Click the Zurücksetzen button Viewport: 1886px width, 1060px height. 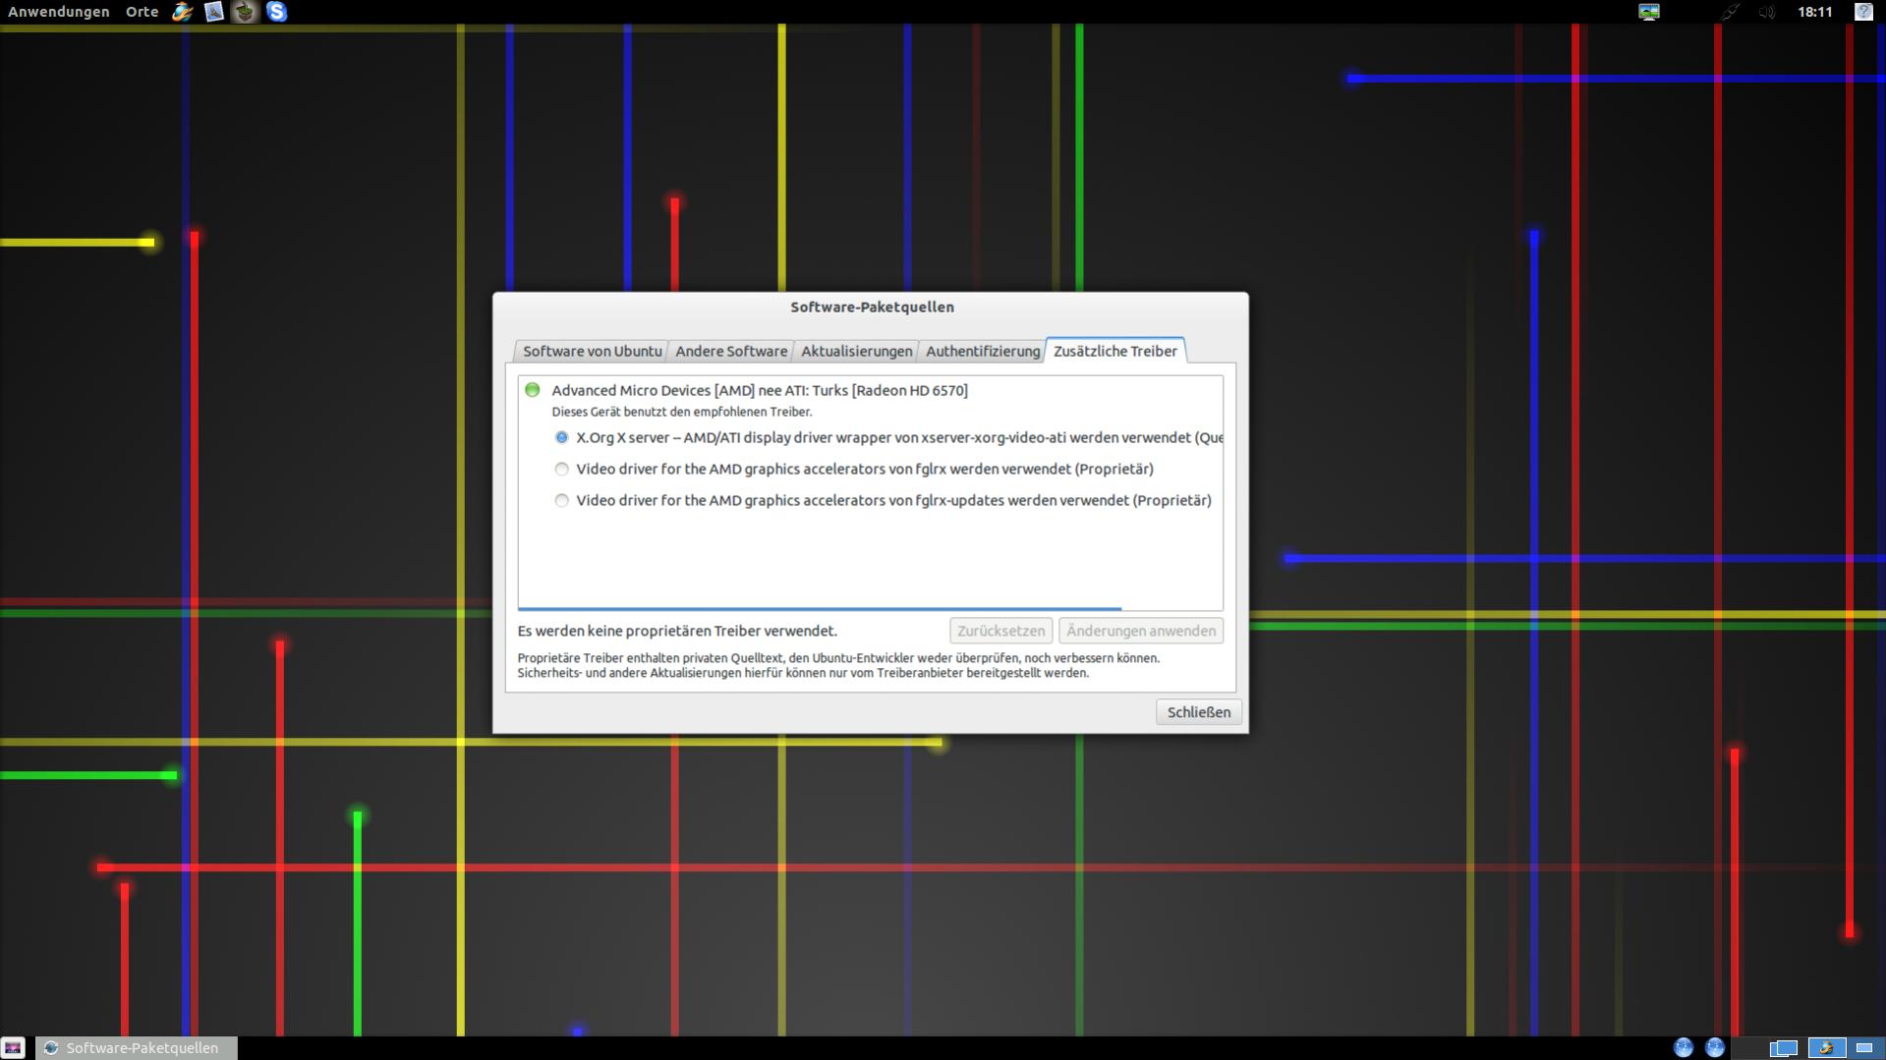click(1000, 631)
